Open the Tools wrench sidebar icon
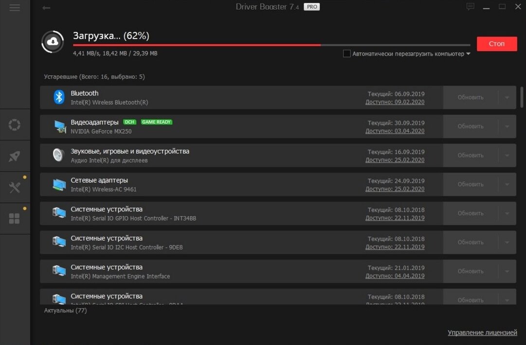The height and width of the screenshot is (345, 526). [15, 187]
